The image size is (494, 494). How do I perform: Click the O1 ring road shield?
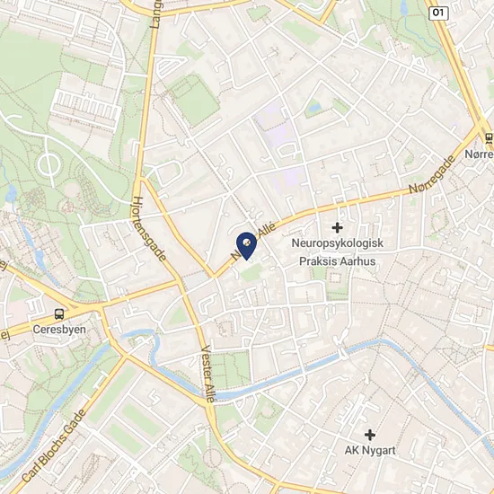coord(438,13)
